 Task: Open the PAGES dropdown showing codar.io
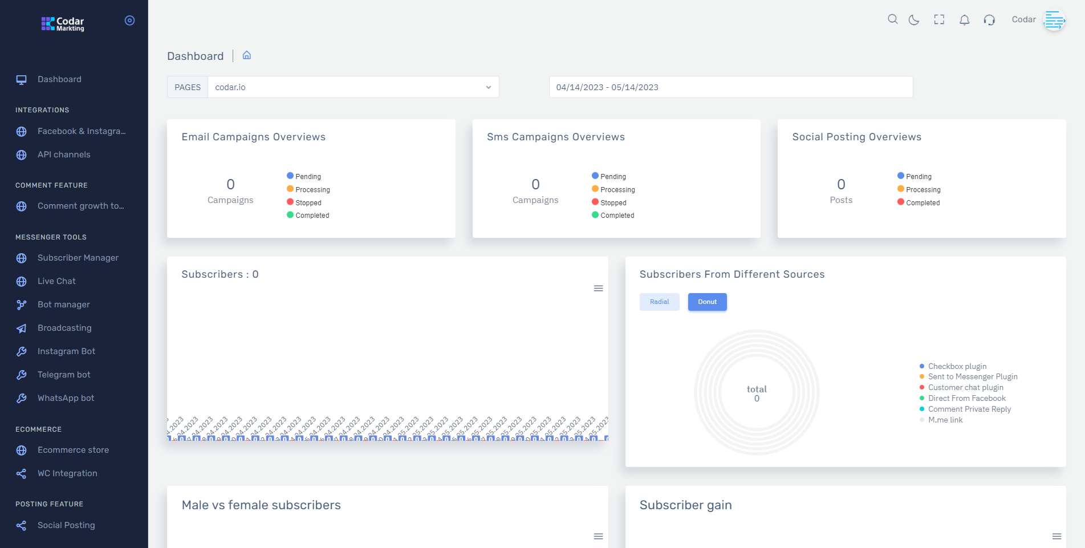tap(352, 87)
